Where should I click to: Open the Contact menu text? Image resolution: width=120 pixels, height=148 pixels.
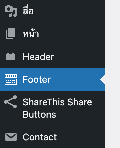(x=40, y=137)
